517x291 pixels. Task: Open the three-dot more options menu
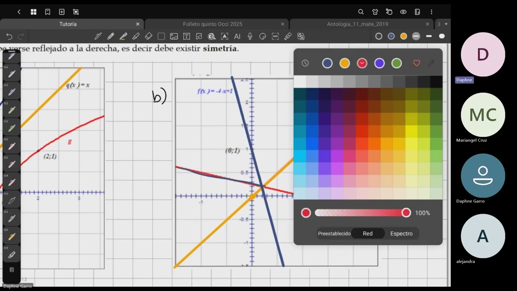(x=431, y=12)
